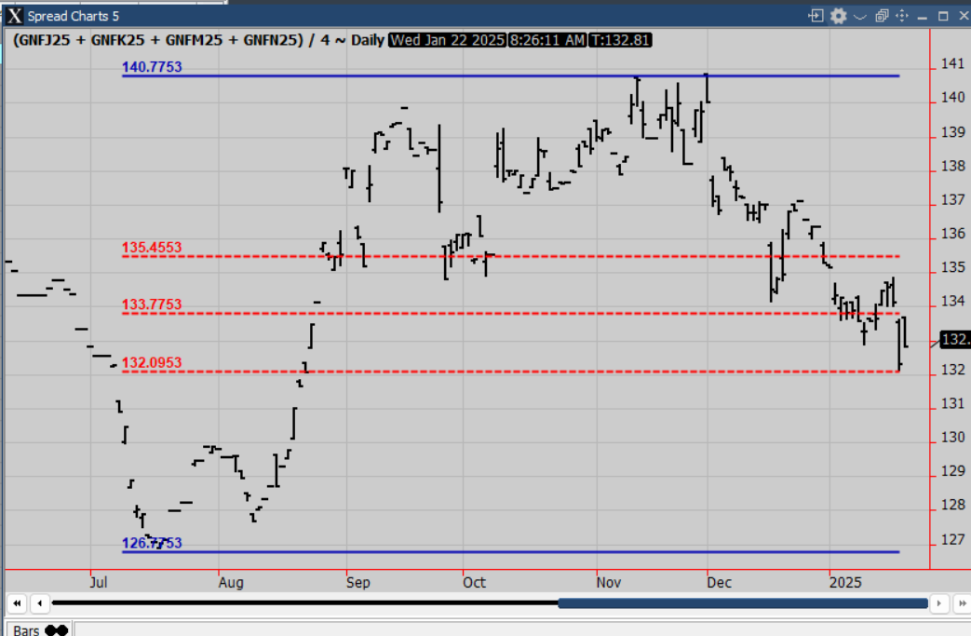Click the 135.4553 red level label
The height and width of the screenshot is (636, 971).
coord(152,248)
